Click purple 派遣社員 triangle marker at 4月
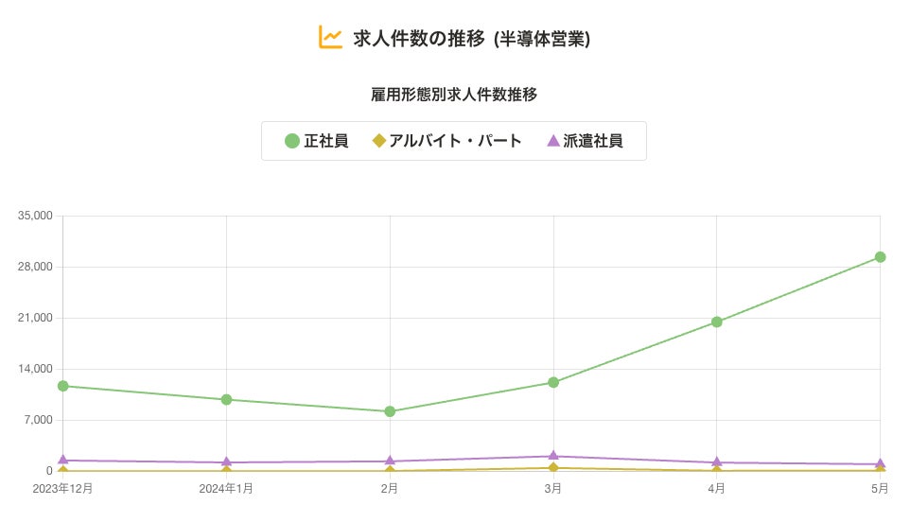The width and height of the screenshot is (910, 522). (717, 461)
